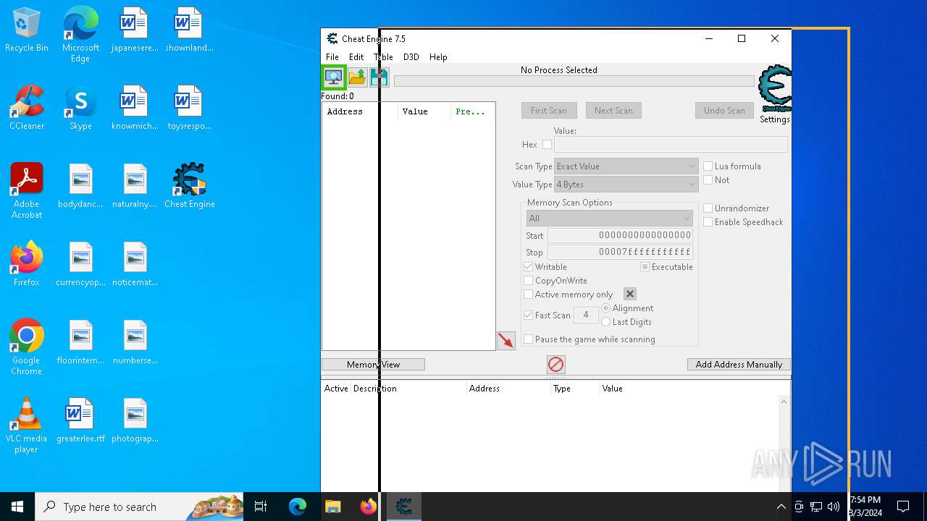Enable Unrandomizer checkbox

point(708,208)
